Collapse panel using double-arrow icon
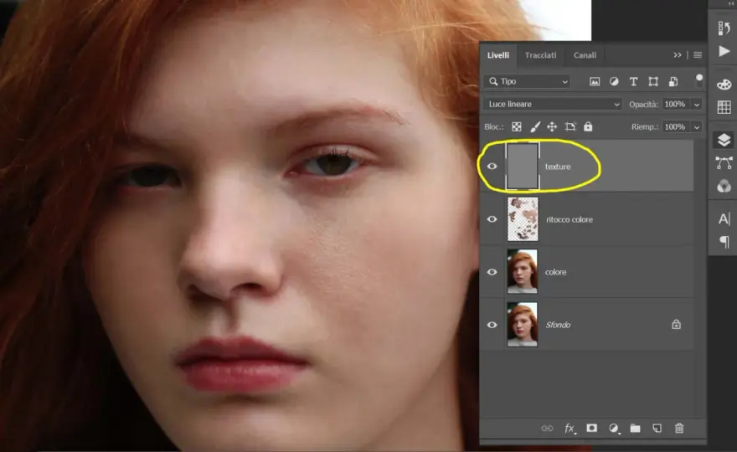The width and height of the screenshot is (737, 452). [678, 55]
